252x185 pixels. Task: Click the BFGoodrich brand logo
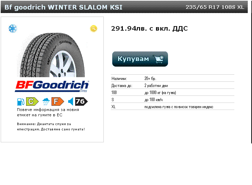(52, 86)
